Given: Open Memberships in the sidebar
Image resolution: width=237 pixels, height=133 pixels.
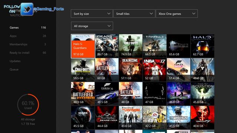Looking at the screenshot, I should coord(19,44).
